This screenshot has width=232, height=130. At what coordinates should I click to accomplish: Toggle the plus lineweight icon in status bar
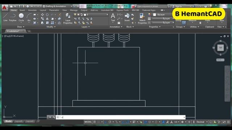coord(189,122)
